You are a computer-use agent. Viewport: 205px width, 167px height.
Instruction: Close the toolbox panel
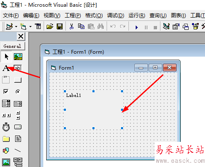(21, 37)
